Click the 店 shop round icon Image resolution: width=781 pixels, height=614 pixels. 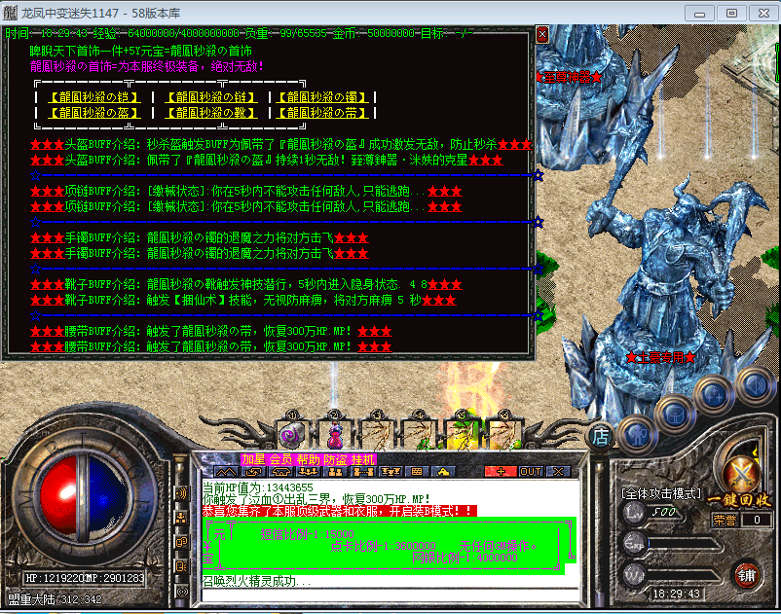600,436
